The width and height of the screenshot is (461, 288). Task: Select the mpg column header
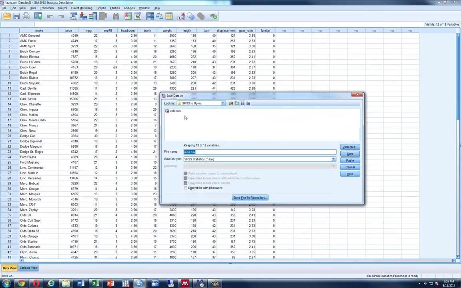click(88, 30)
